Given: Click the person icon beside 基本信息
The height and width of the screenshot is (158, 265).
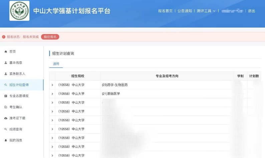Looking at the screenshot, I should 6,63.
